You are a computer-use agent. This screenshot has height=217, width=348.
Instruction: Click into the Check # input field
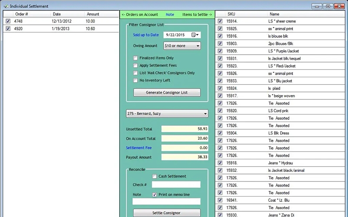pyautogui.click(x=176, y=185)
